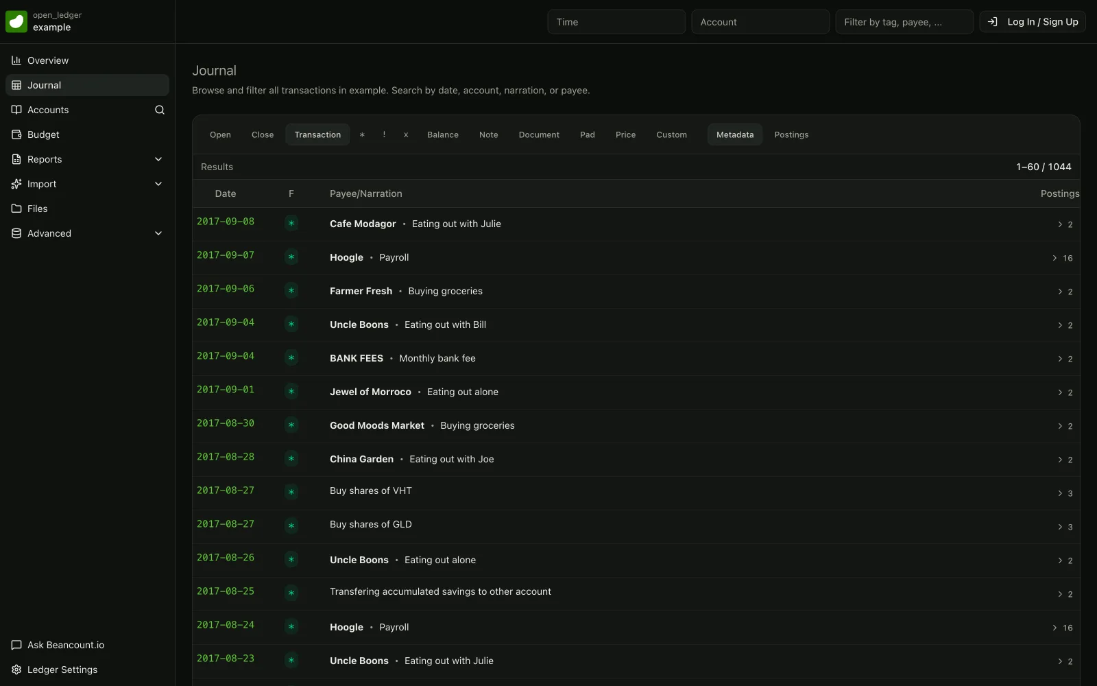Sort by the Date column header
Image resolution: width=1097 pixels, height=686 pixels.
pos(226,193)
